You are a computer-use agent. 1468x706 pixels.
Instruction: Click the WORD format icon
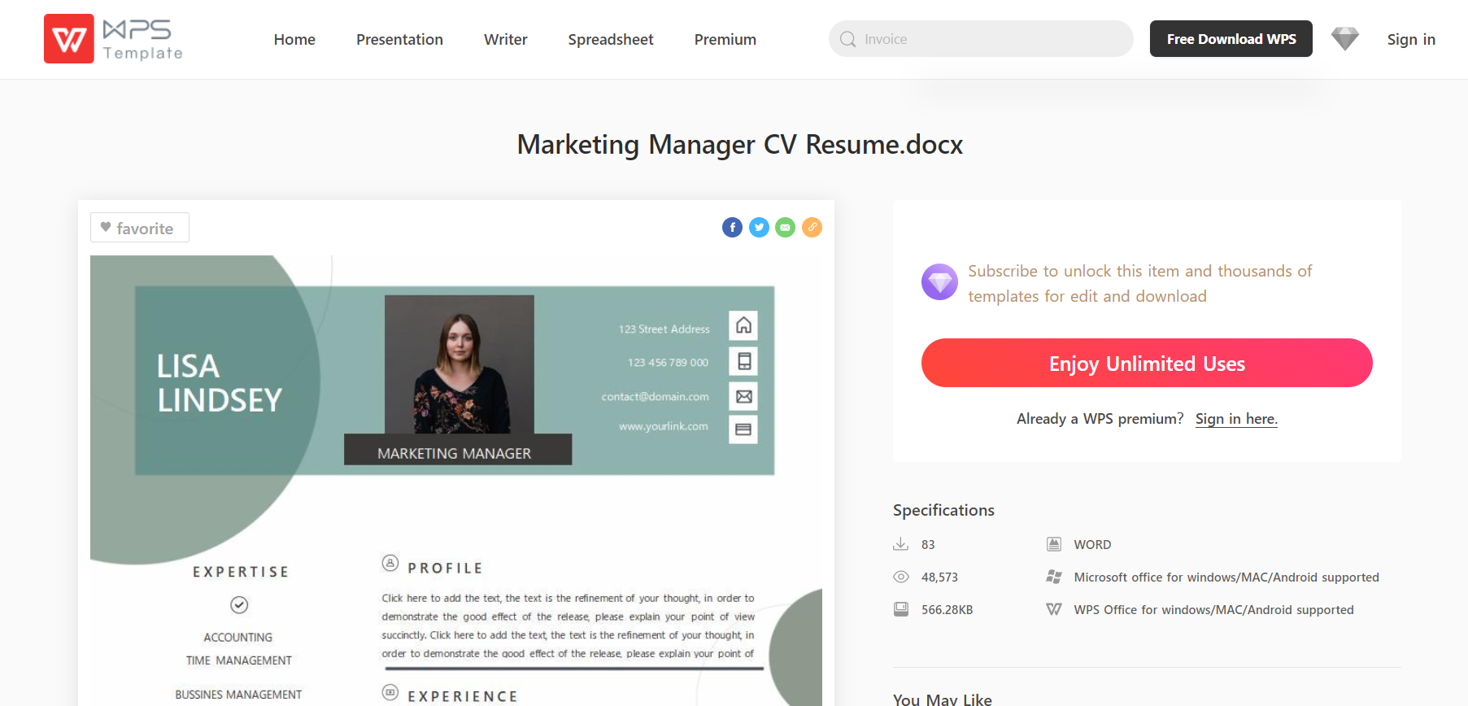point(1053,544)
